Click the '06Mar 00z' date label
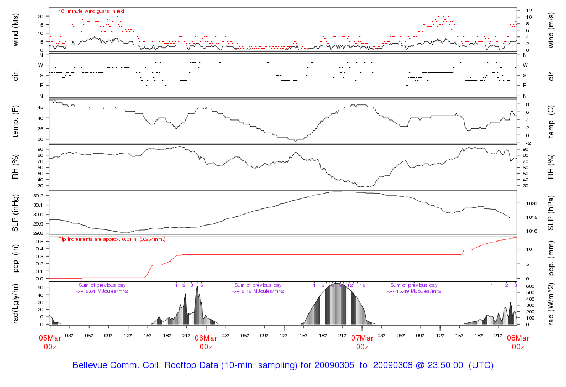566x387 pixels. point(206,342)
